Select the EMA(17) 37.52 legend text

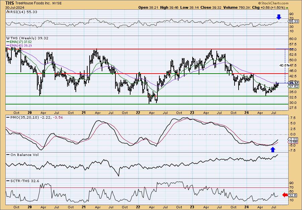point(21,42)
